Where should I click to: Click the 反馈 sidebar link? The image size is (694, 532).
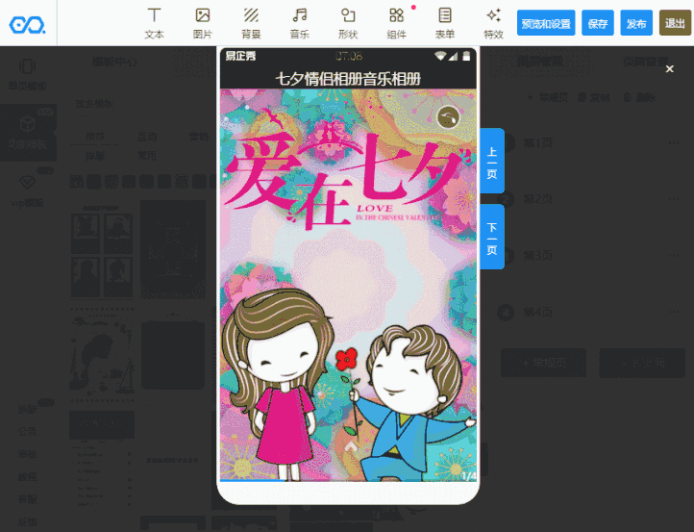tap(27, 521)
